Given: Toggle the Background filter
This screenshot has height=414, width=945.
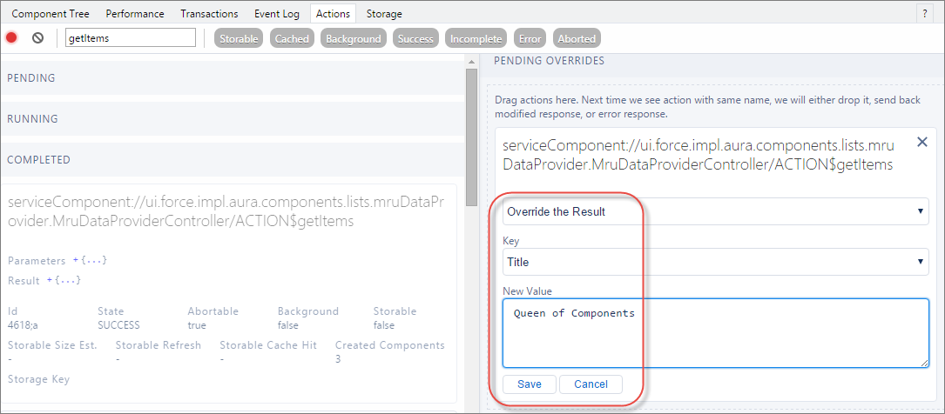Looking at the screenshot, I should [354, 38].
